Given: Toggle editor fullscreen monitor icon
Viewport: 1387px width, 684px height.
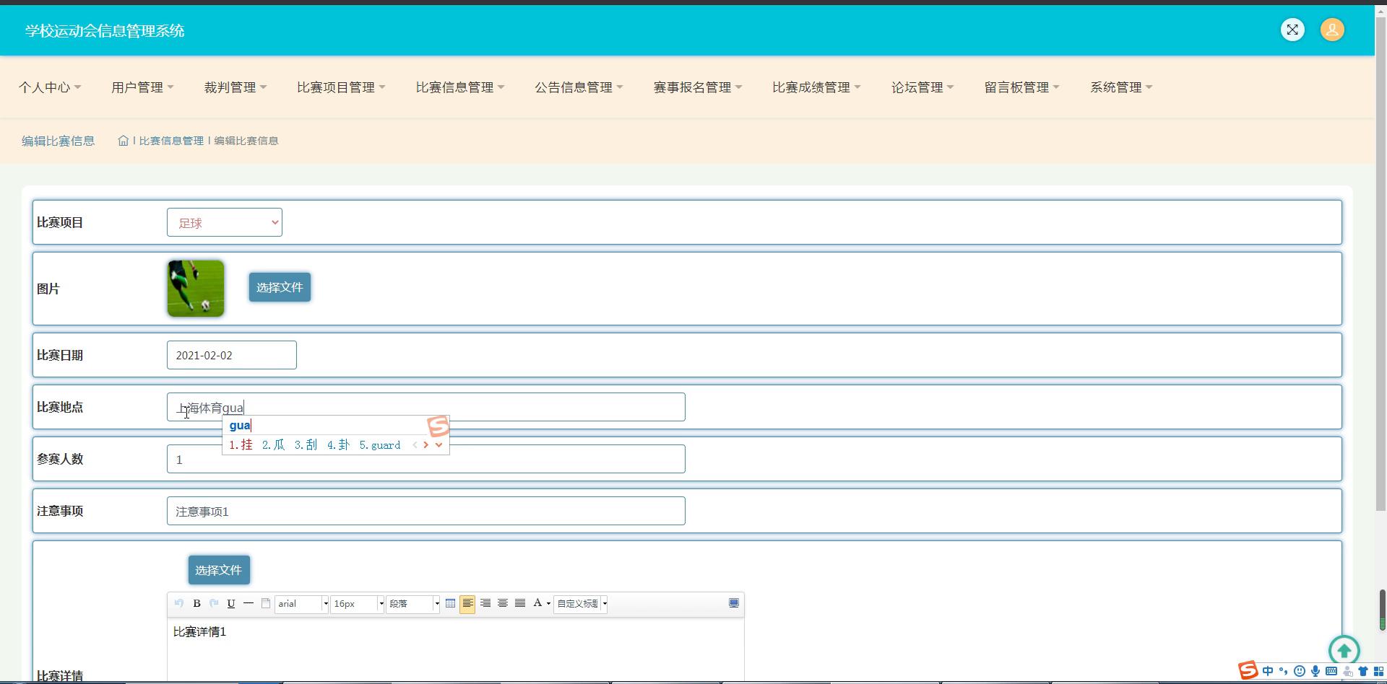Looking at the screenshot, I should point(734,603).
